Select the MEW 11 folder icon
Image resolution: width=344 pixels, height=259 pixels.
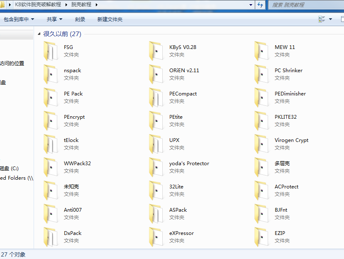point(261,51)
